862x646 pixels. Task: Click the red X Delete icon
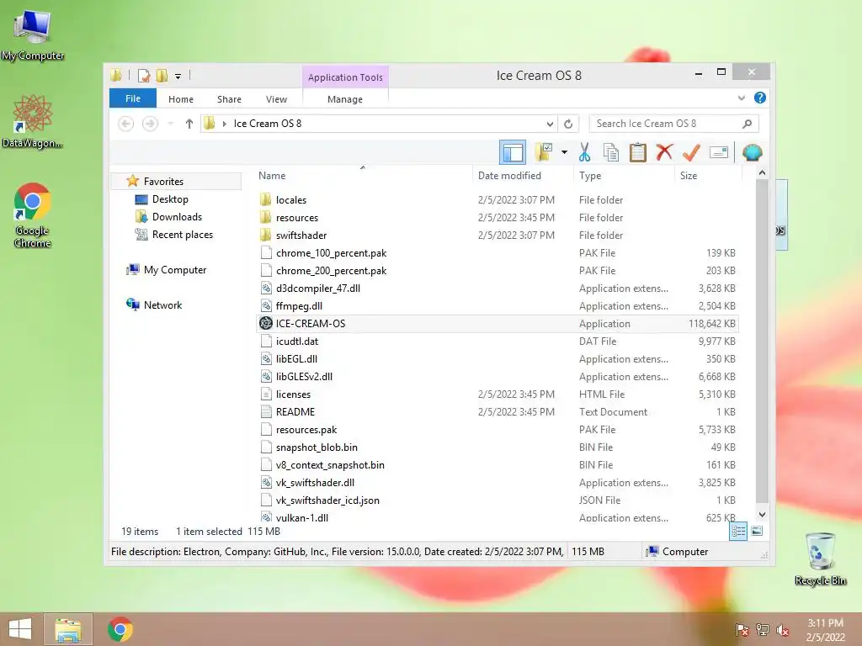(664, 152)
